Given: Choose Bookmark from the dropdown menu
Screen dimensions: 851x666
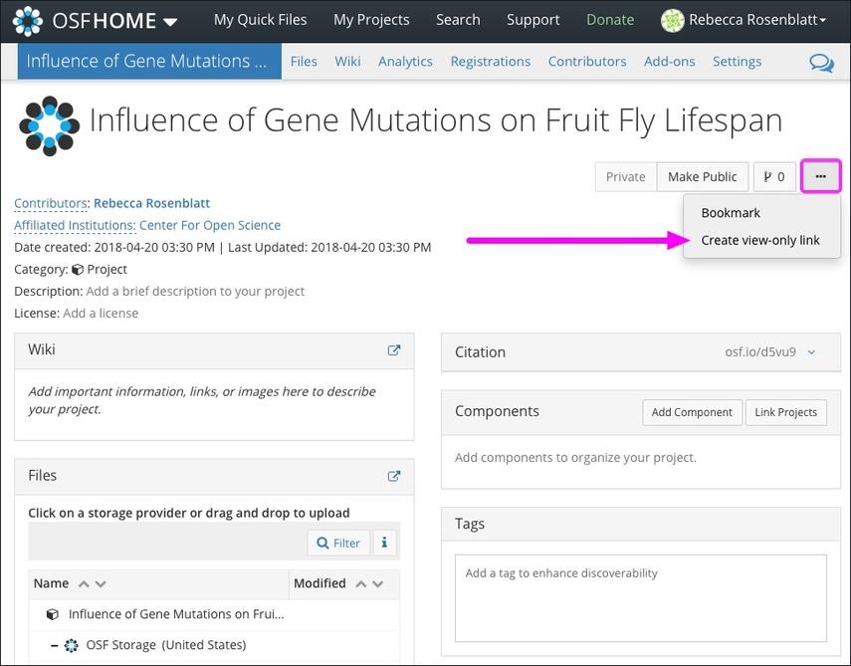Looking at the screenshot, I should pos(731,213).
